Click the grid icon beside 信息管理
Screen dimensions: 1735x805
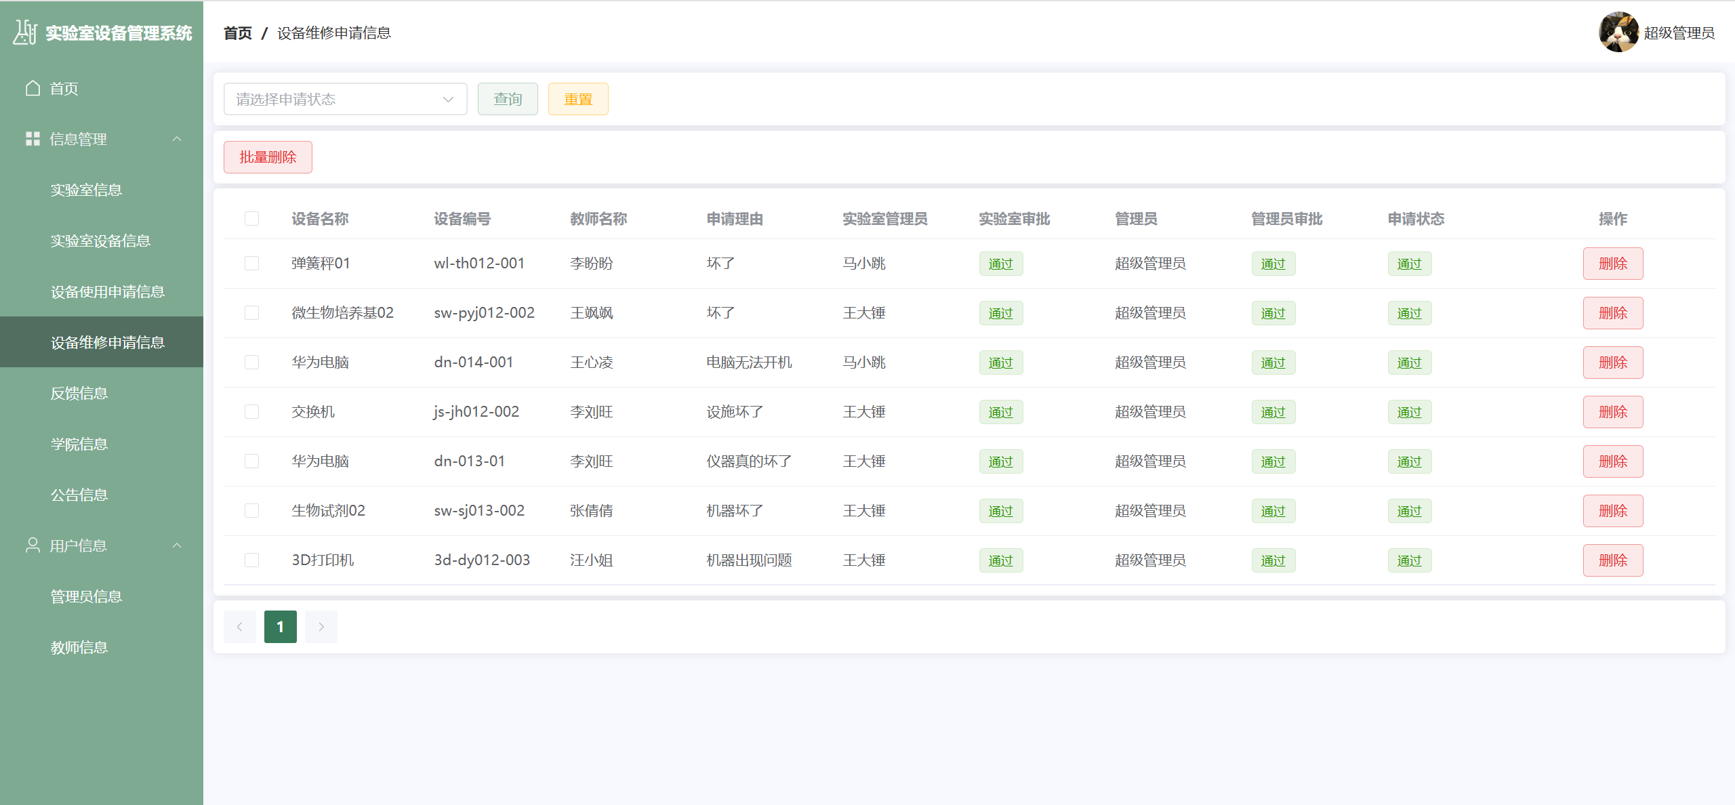pyautogui.click(x=33, y=139)
